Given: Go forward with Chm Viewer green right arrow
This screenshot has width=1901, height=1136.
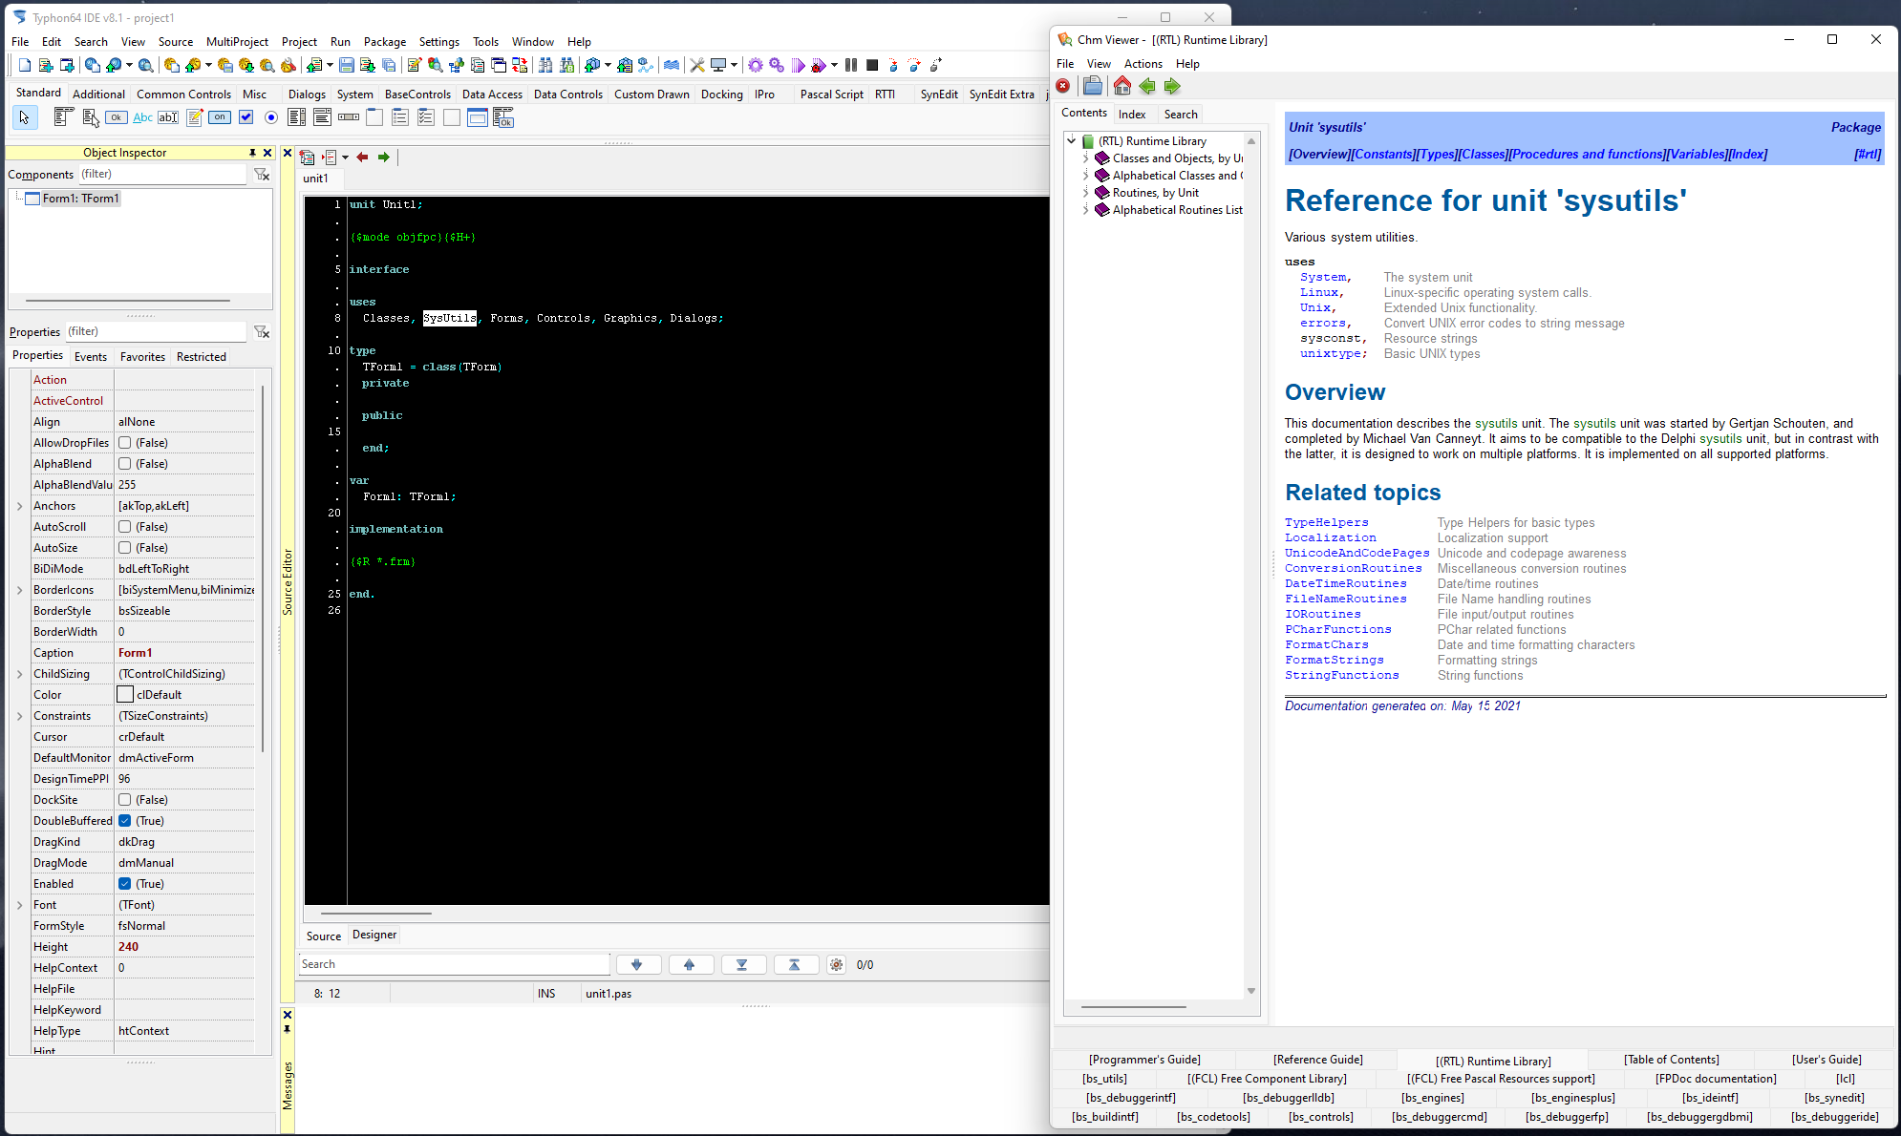Looking at the screenshot, I should [1172, 86].
